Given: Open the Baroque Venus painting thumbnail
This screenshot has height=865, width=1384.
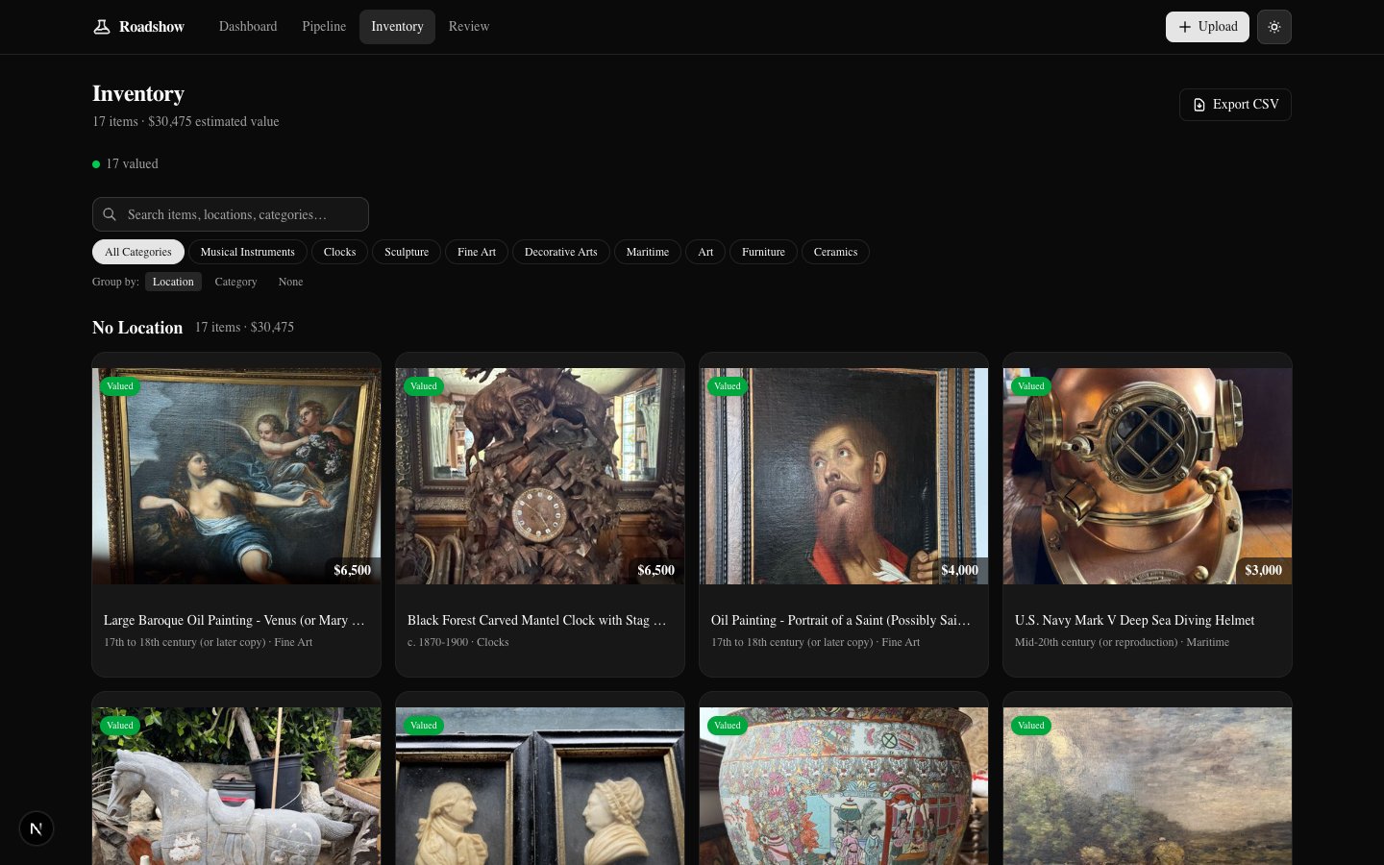Looking at the screenshot, I should tap(236, 476).
